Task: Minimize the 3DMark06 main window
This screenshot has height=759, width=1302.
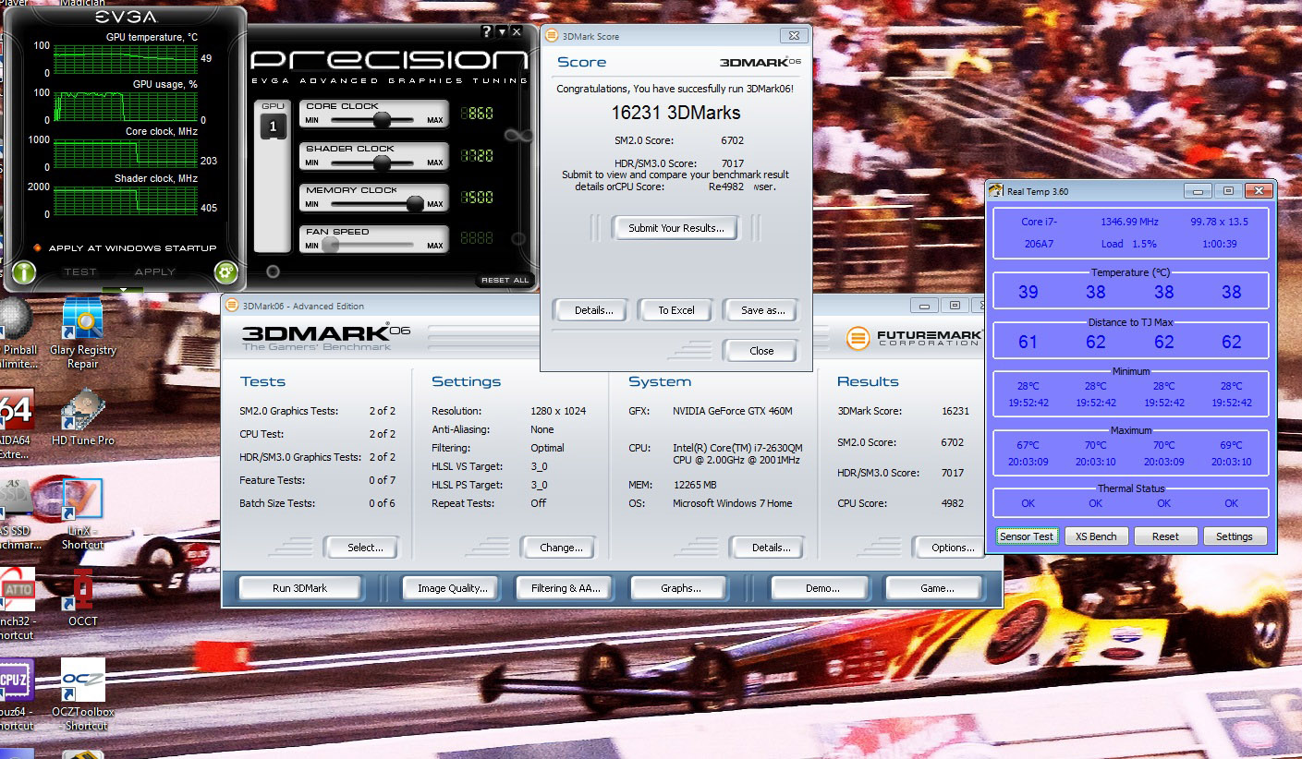Action: (924, 306)
